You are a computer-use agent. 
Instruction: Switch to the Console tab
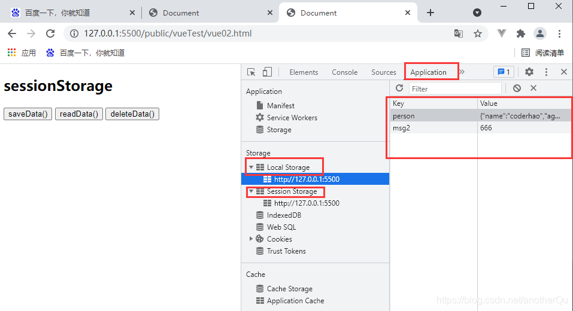[345, 72]
